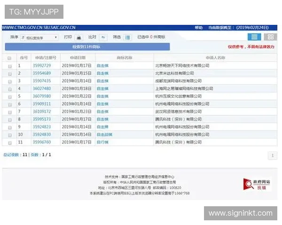282x225 pixels.
Task: Select applicant 武汉 company in row 7
Action: [x=179, y=112]
